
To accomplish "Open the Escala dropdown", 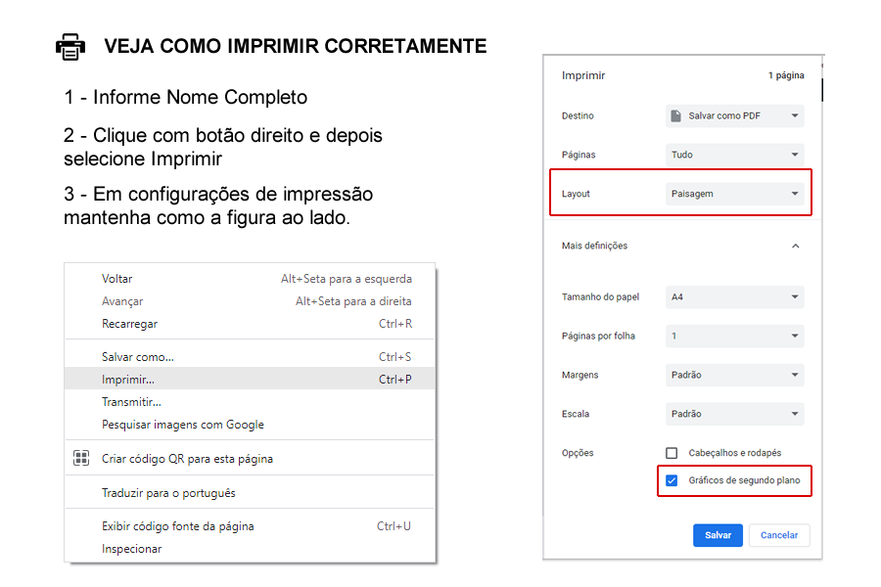I will pos(734,414).
